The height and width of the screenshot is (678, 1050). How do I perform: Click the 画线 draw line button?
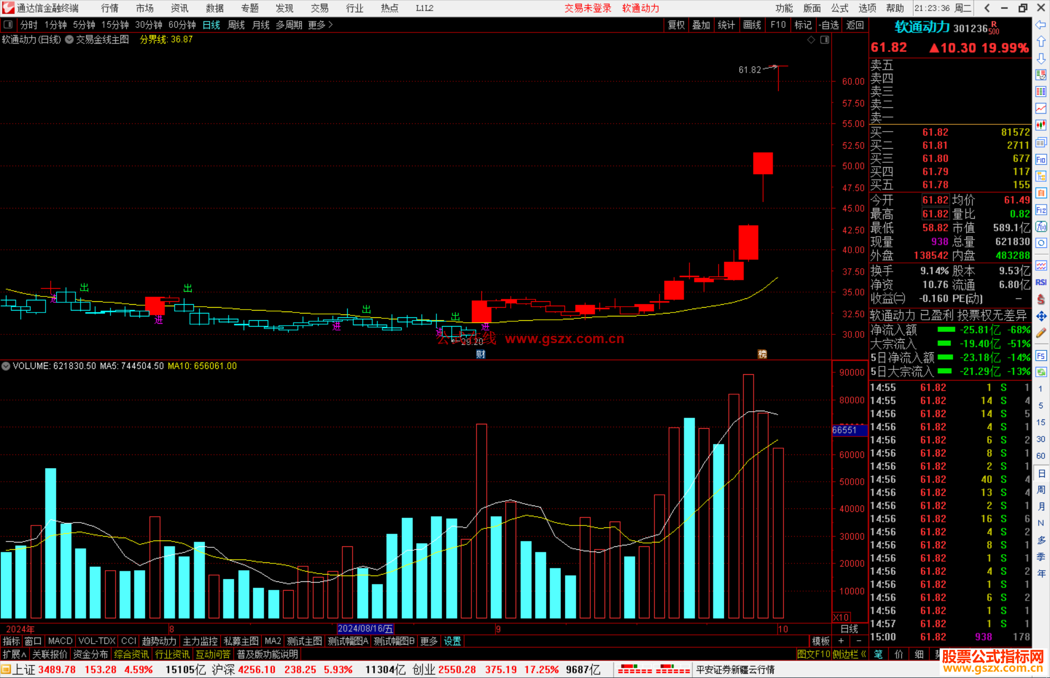tap(752, 25)
